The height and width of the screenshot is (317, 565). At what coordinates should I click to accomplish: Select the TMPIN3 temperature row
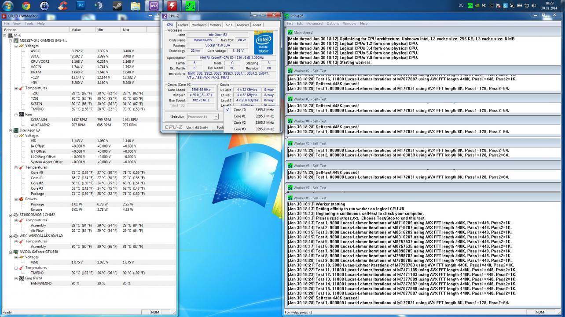pyautogui.click(x=88, y=109)
